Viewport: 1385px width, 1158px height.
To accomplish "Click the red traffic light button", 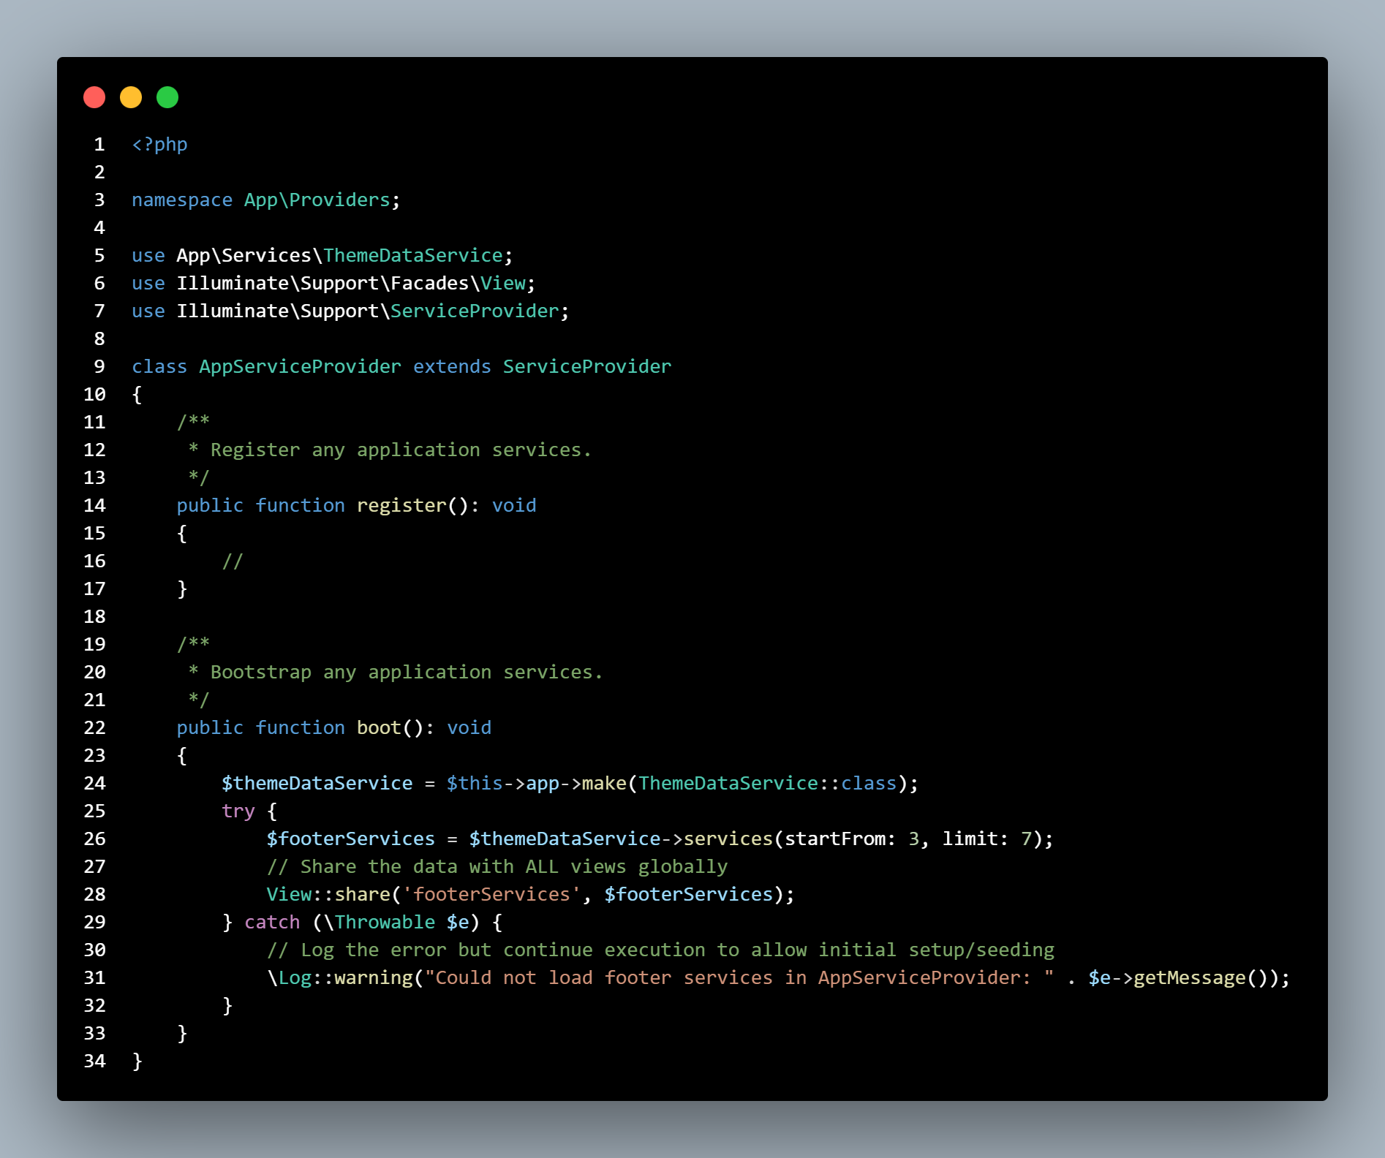I will 94,96.
